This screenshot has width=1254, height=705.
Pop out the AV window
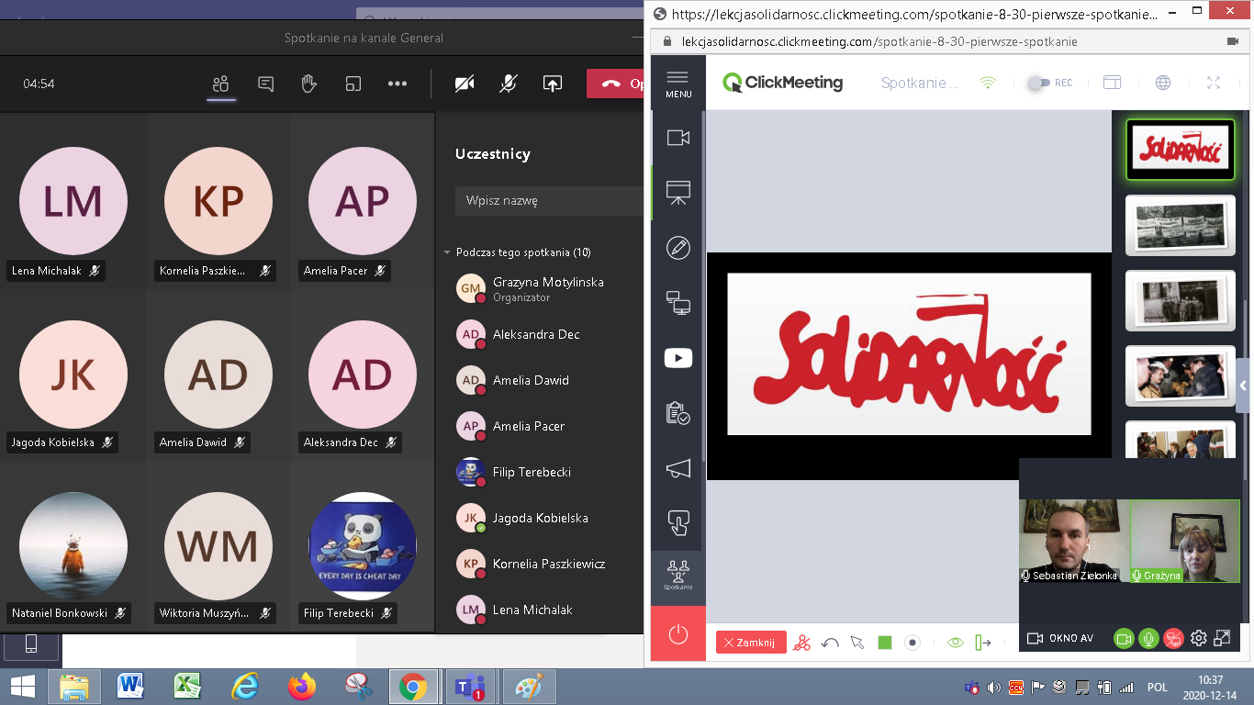point(1223,638)
